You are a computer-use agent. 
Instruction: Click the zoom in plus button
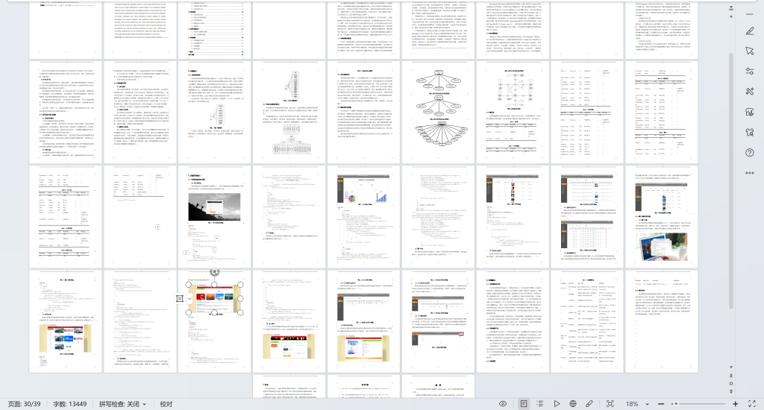[735, 404]
